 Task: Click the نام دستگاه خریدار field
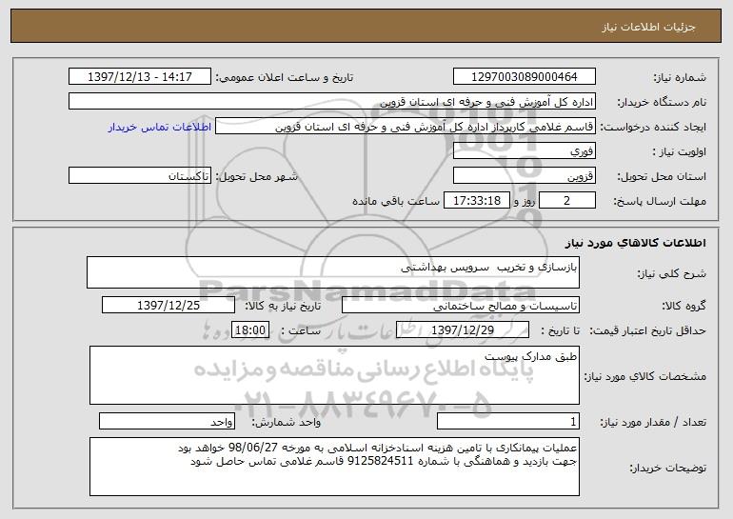pyautogui.click(x=332, y=101)
